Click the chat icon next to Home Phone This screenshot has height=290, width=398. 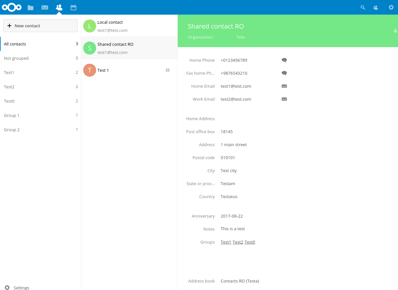click(284, 60)
